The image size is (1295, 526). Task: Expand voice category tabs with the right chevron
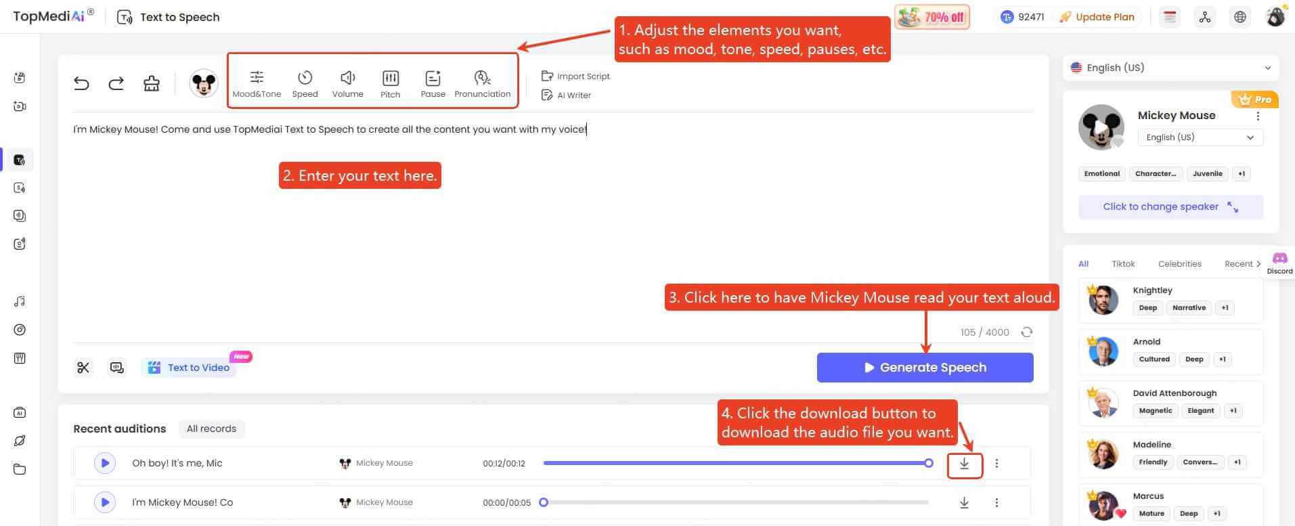point(1258,264)
